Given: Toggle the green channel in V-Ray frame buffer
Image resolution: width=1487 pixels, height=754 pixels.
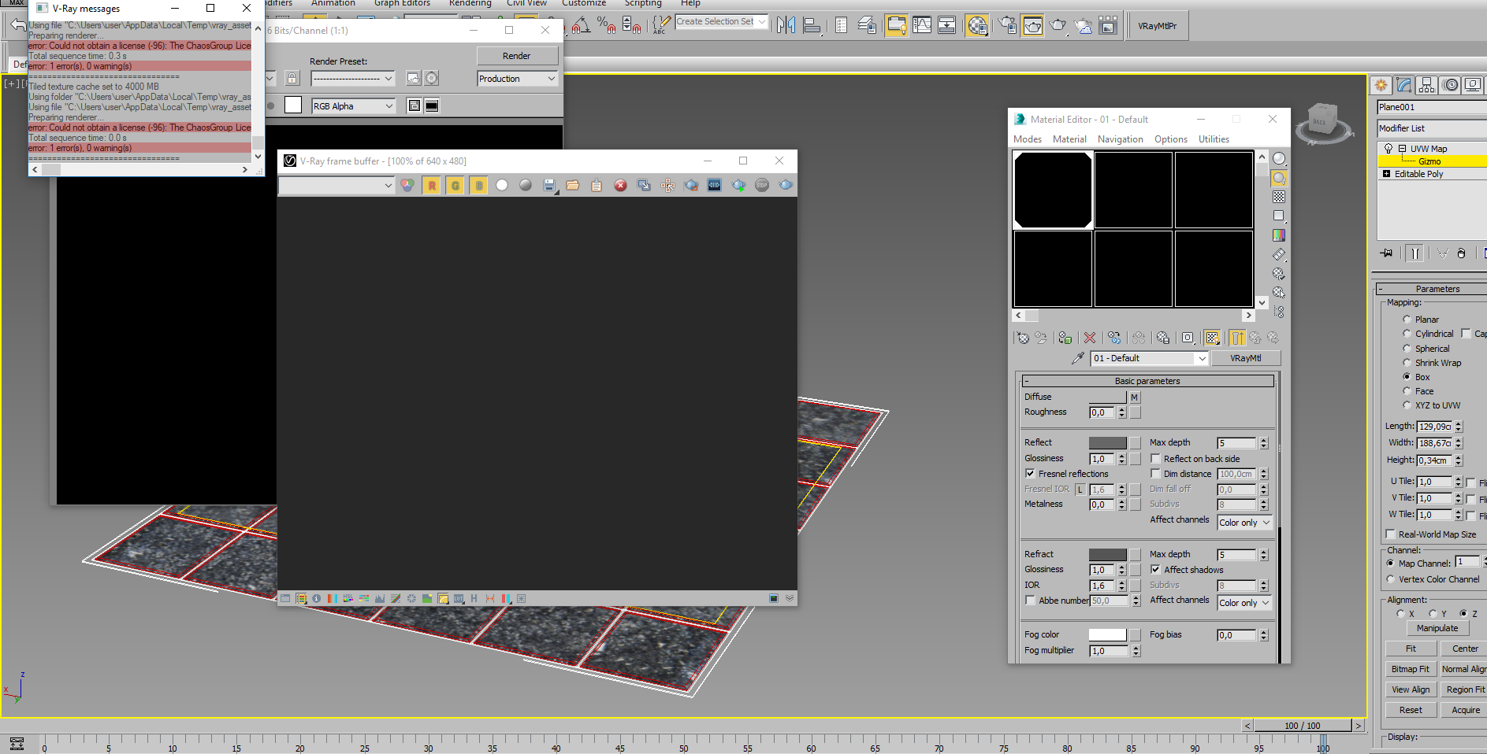Looking at the screenshot, I should 455,186.
